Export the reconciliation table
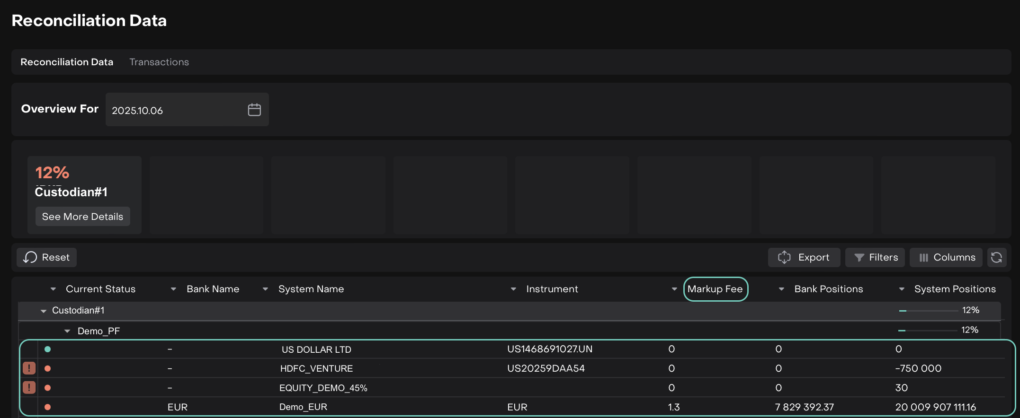This screenshot has width=1020, height=418. (804, 258)
